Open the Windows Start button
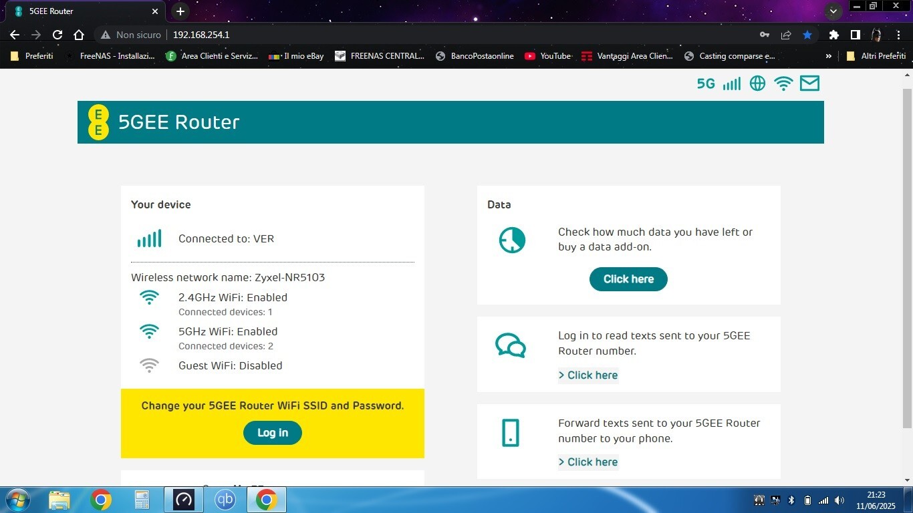 coord(17,500)
